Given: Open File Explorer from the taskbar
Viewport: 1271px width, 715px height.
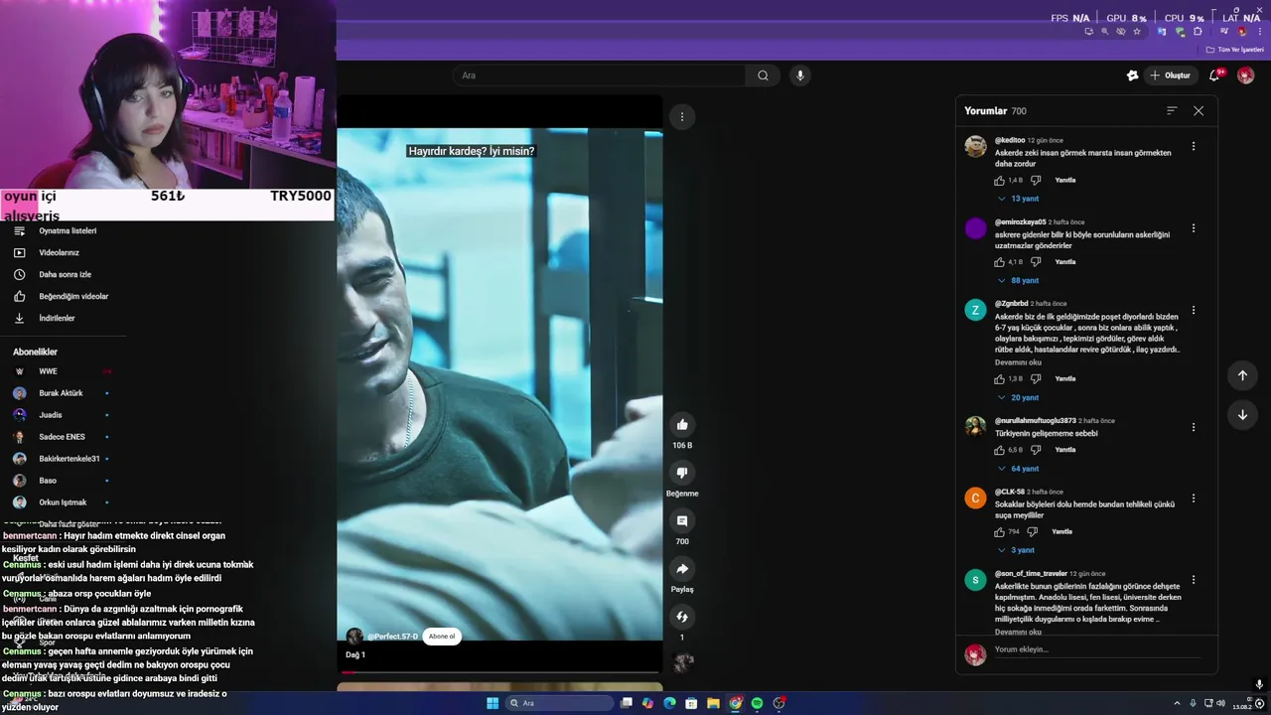Looking at the screenshot, I should [x=713, y=703].
